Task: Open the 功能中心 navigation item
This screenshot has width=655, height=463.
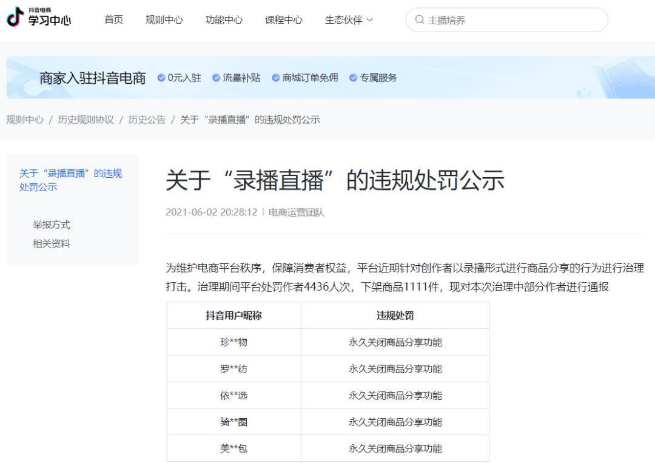Action: pyautogui.click(x=224, y=19)
